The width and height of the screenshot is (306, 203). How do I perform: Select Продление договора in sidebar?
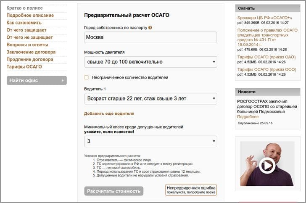tap(29, 60)
